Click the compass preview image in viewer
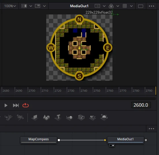 (79, 48)
